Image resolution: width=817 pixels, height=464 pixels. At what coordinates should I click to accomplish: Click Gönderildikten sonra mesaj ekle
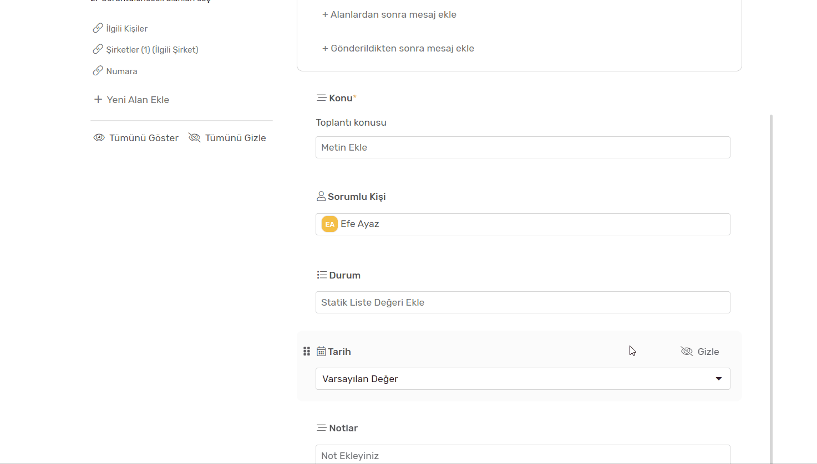[398, 48]
